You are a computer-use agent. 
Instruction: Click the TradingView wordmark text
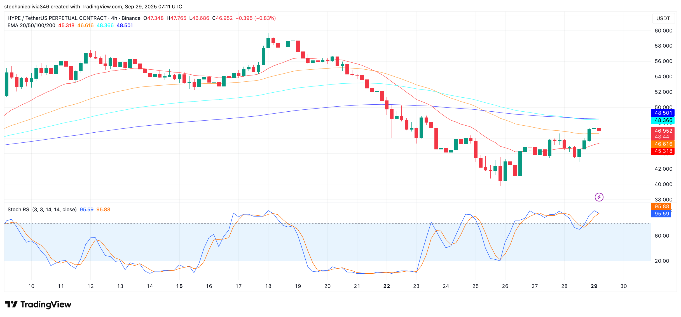click(x=46, y=304)
